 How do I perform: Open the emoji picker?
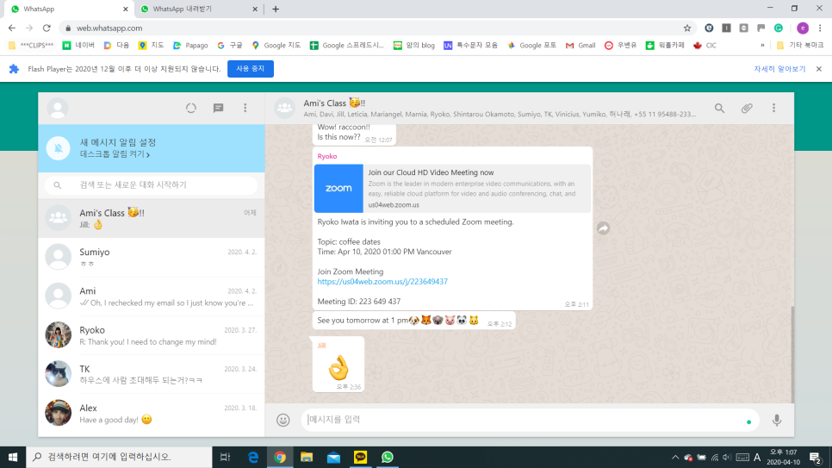(283, 421)
